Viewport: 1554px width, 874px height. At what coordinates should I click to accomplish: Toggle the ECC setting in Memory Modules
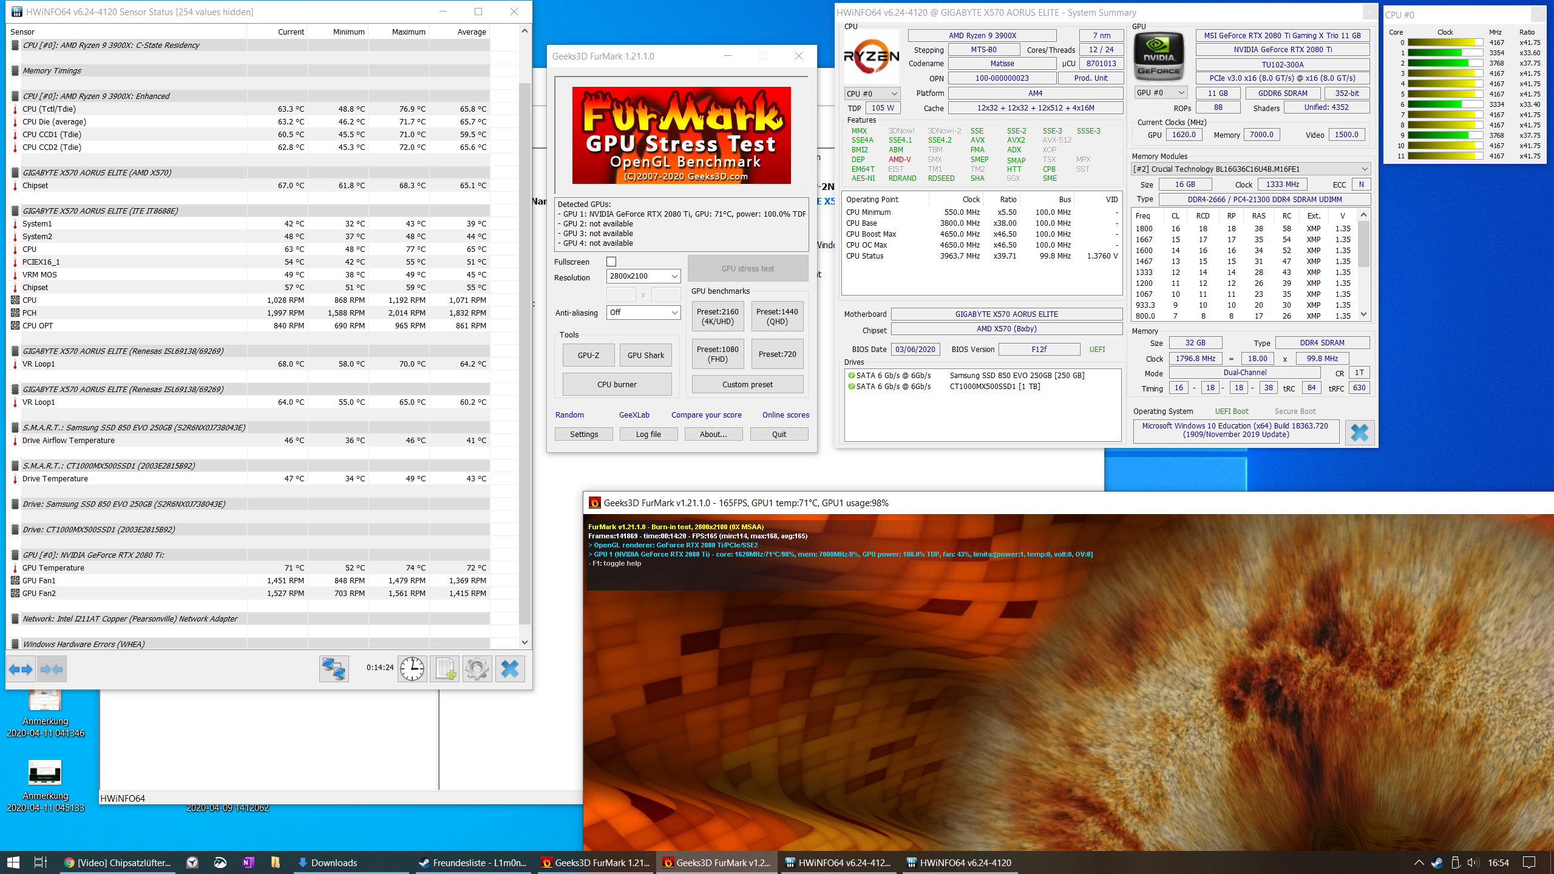click(1361, 184)
